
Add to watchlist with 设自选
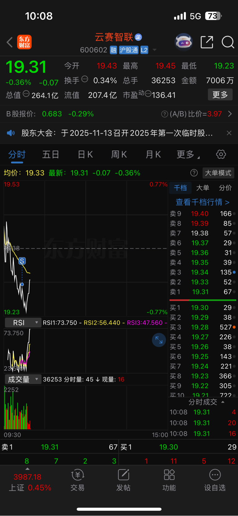(215, 480)
